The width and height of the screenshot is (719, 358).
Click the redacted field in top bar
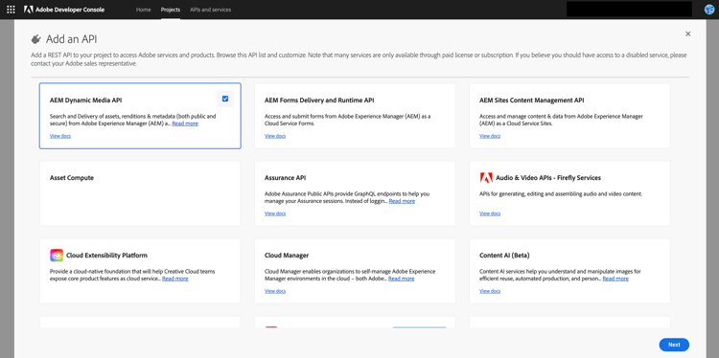coord(629,10)
